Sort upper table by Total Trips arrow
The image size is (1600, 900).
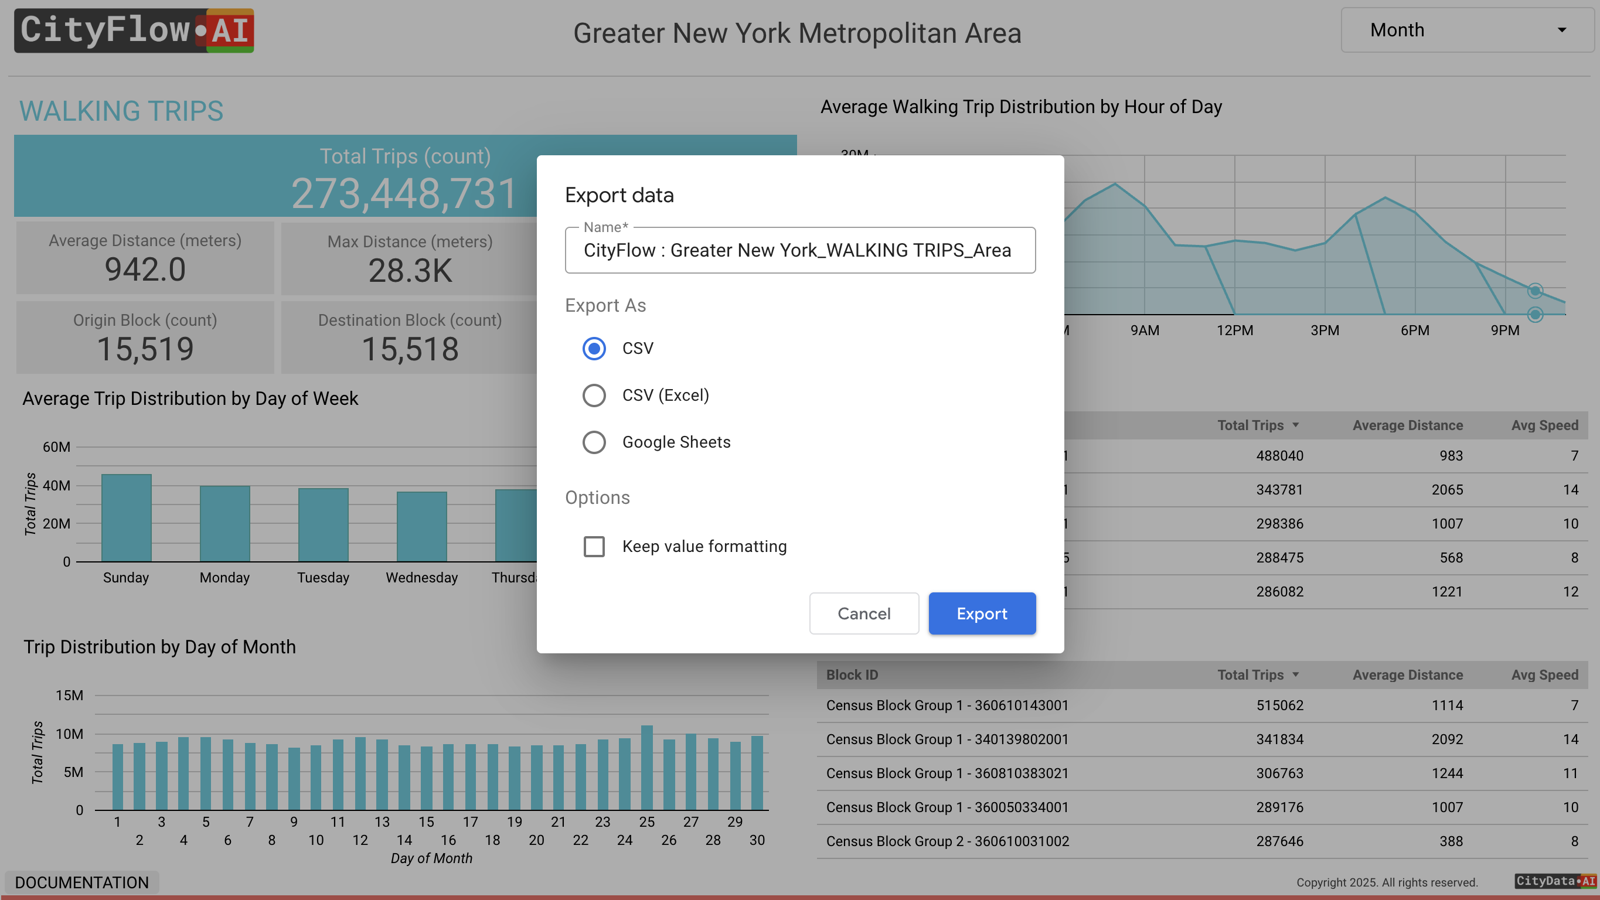coord(1296,425)
